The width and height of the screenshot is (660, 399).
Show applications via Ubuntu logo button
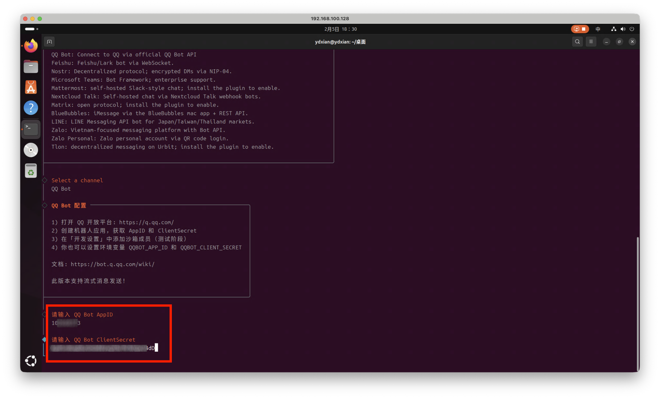[31, 361]
